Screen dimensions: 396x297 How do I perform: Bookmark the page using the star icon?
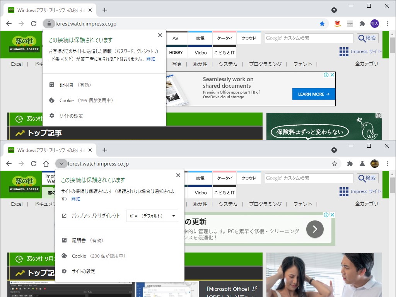tap(322, 24)
